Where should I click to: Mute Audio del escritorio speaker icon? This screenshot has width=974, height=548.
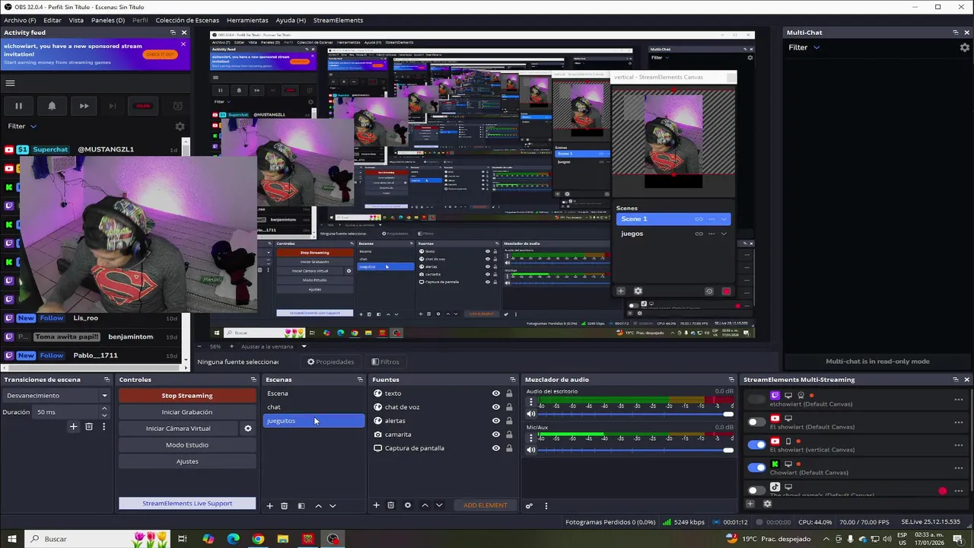tap(531, 414)
